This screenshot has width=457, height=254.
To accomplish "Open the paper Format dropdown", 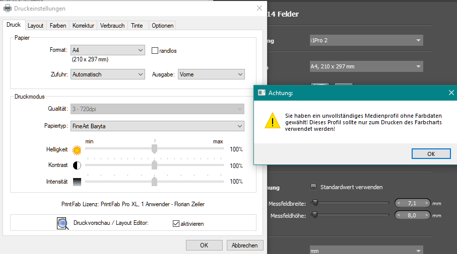I will click(x=107, y=50).
